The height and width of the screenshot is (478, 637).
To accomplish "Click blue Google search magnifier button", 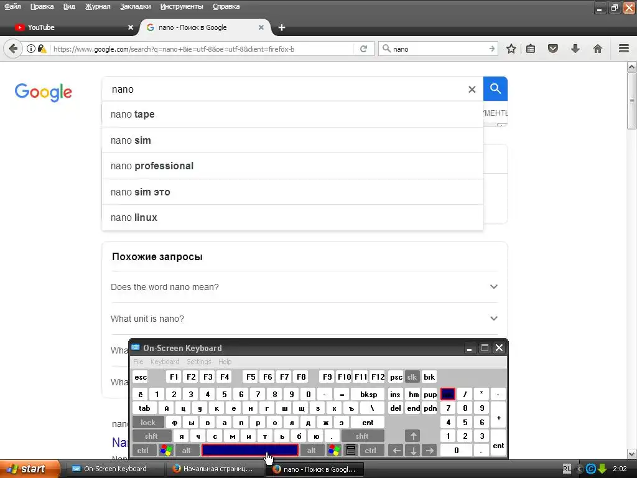I will tap(495, 88).
